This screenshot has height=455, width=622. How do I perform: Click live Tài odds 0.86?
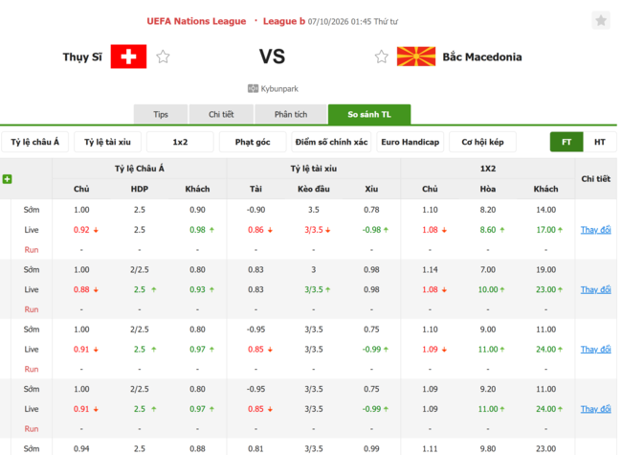coord(255,230)
